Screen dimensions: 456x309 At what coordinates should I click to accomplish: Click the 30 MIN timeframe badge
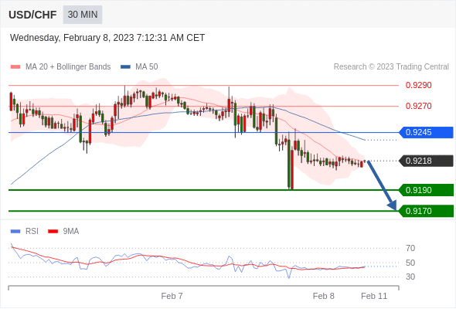(83, 15)
